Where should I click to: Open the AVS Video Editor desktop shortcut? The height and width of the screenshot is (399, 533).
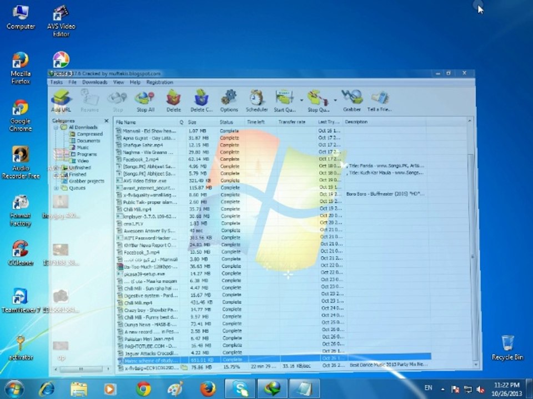61,21
